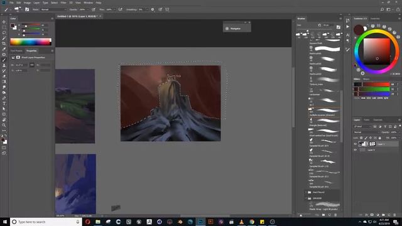Add a layer mask from Layers panel footer
This screenshot has width=402, height=226.
coord(372,215)
